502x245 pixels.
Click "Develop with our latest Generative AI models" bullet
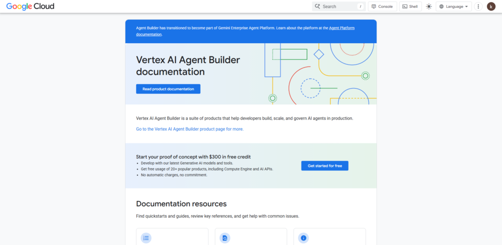coord(187,163)
